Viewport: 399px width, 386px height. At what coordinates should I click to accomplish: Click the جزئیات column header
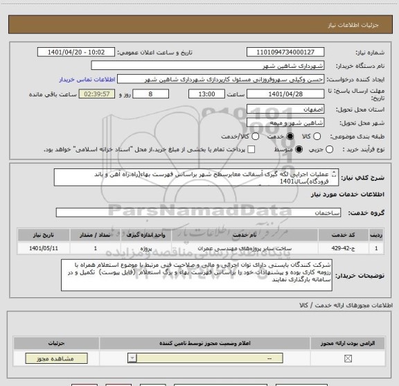pyautogui.click(x=56, y=343)
